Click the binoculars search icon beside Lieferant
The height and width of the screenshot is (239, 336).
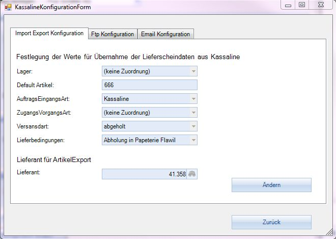tap(192, 174)
